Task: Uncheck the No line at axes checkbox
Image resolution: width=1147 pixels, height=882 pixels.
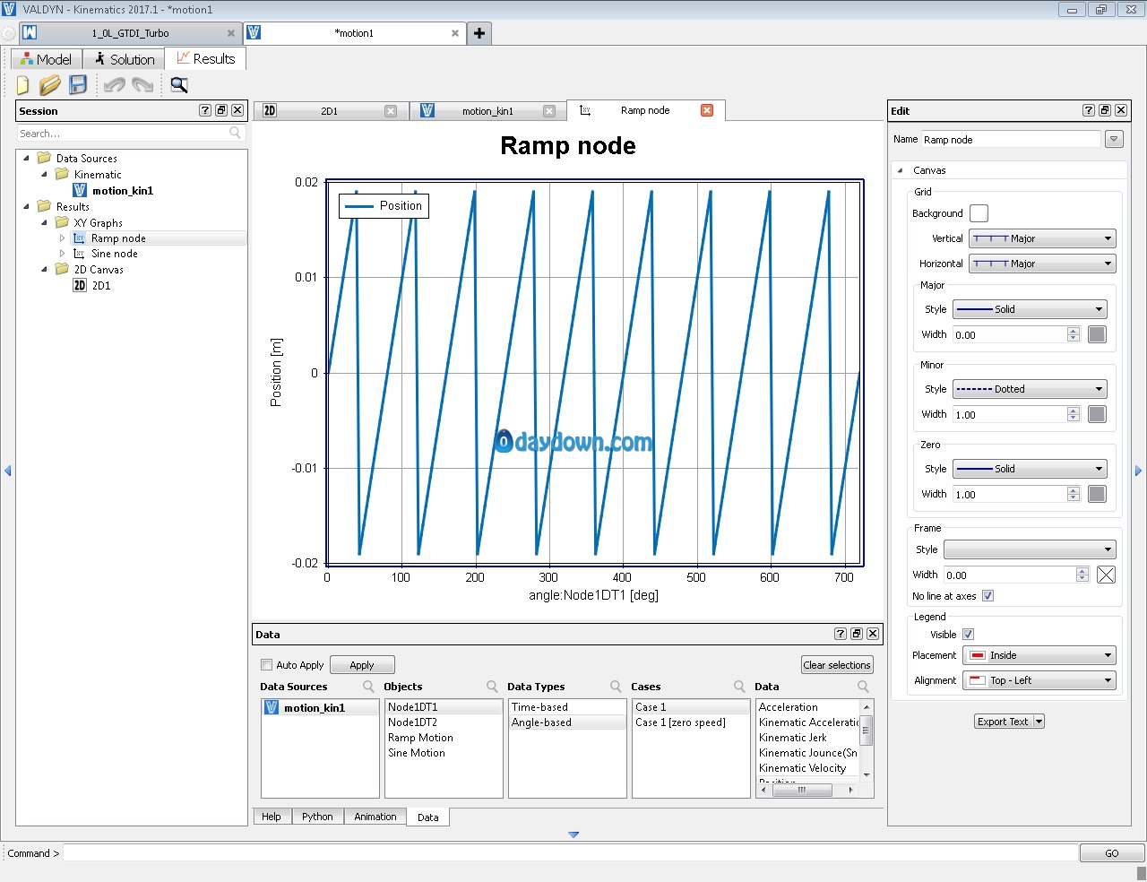Action: coord(987,596)
